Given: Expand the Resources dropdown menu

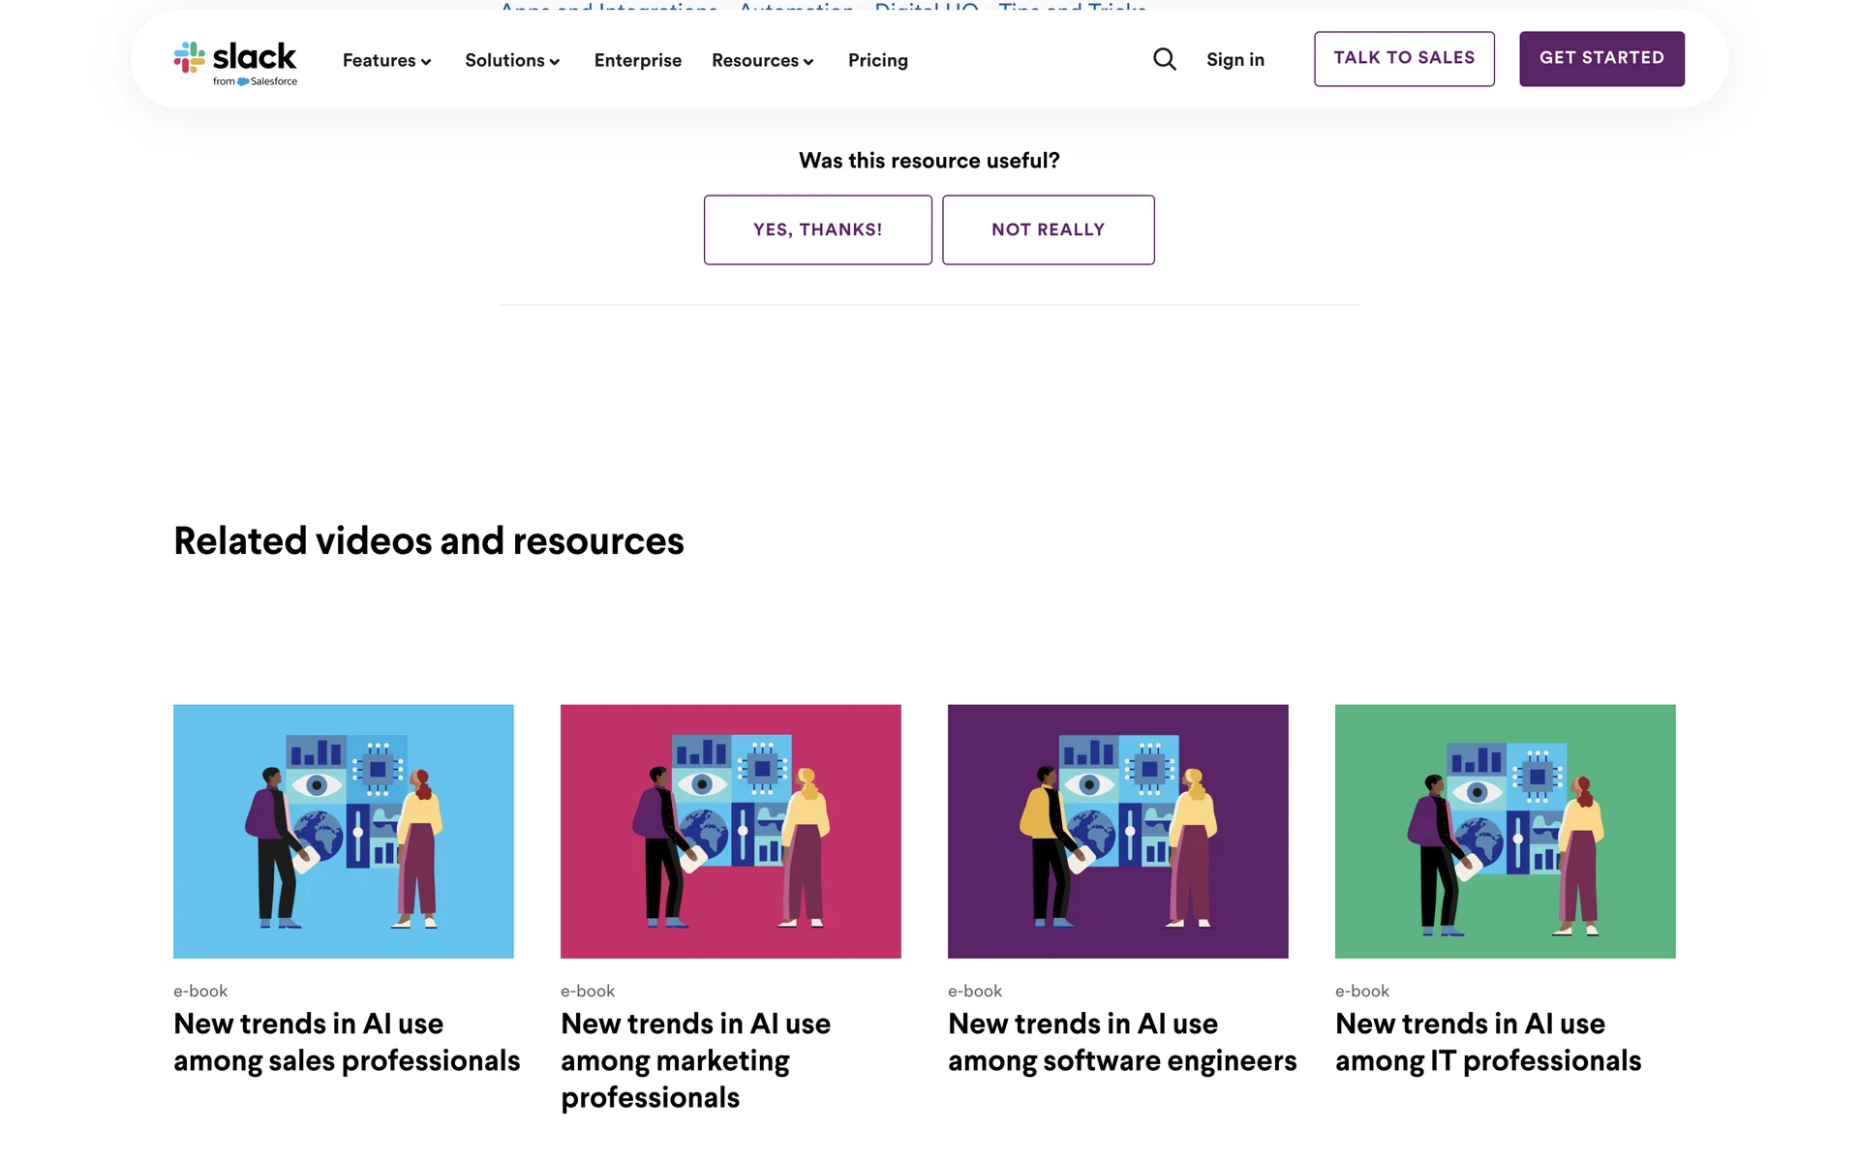Looking at the screenshot, I should point(762,60).
